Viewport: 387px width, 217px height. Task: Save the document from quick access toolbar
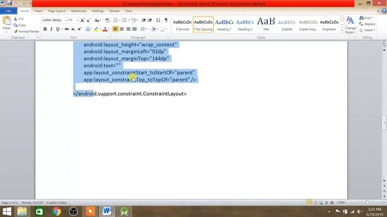[10, 3]
